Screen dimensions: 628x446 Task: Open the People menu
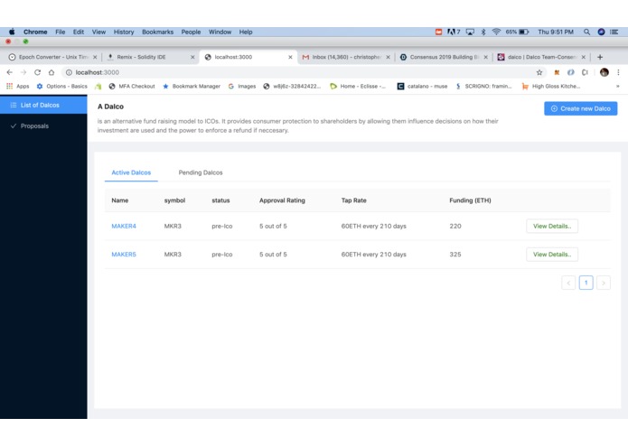191,32
